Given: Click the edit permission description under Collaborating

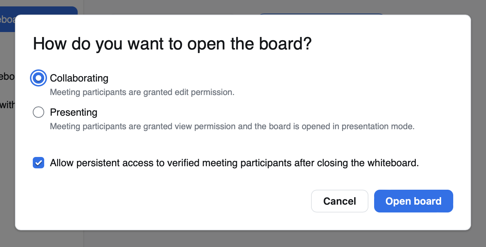Looking at the screenshot, I should click(142, 93).
